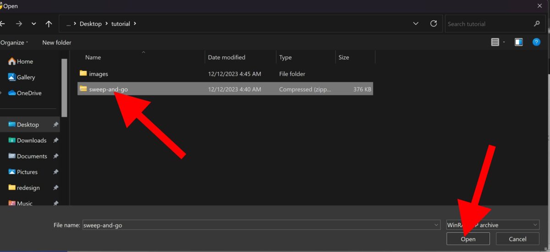Screen dimensions: 550x252
Task: Refresh the tutorial folder view
Action: (433, 24)
